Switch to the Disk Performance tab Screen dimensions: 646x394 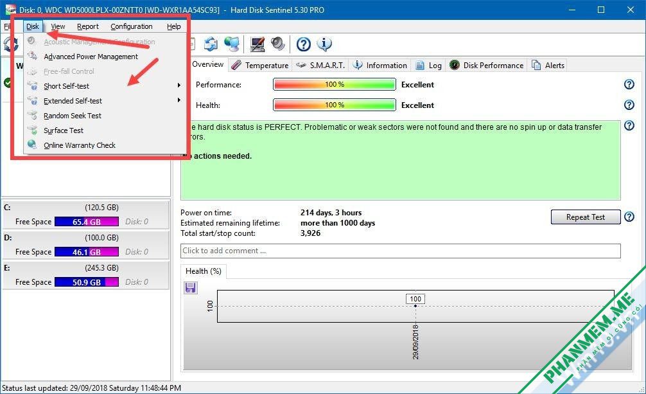click(487, 65)
